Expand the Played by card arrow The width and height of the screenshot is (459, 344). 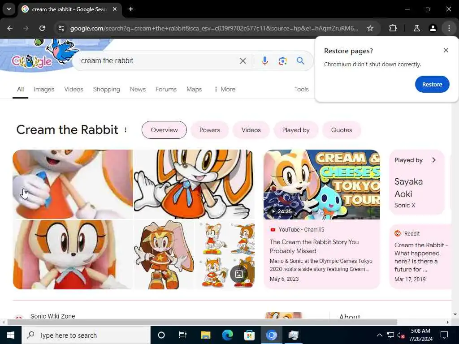coord(434,160)
